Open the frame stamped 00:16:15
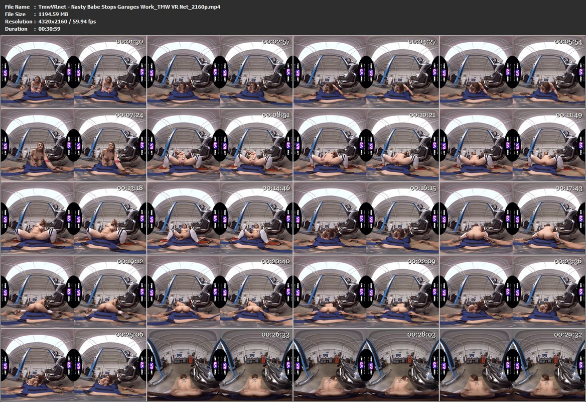This screenshot has width=586, height=402. pos(366,218)
